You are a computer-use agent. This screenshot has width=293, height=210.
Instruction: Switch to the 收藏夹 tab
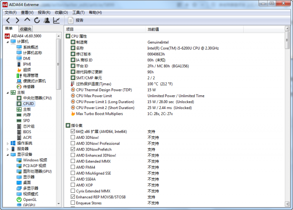(25, 29)
